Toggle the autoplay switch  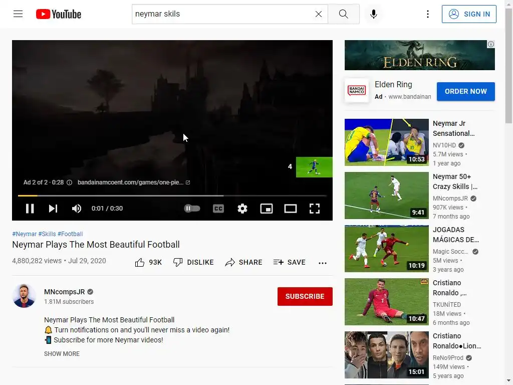(x=192, y=209)
